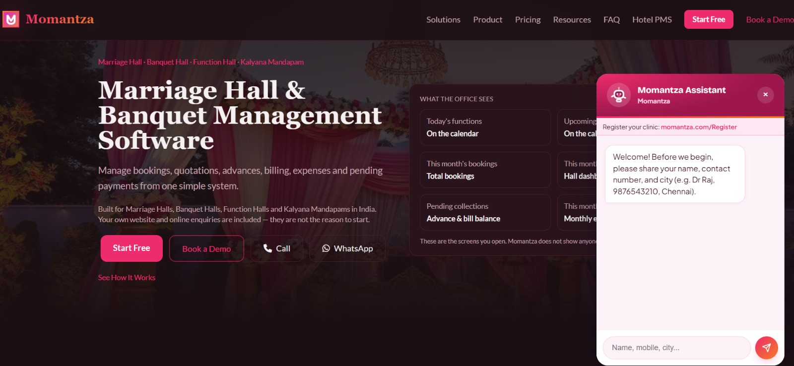794x366 pixels.
Task: Open the This month's bookings card
Action: pos(485,170)
